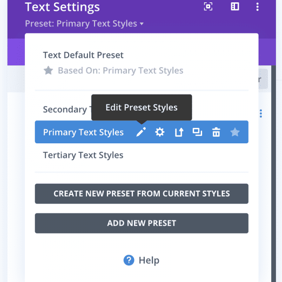
Task: Click the split-view sidebar layout icon
Action: (235, 7)
